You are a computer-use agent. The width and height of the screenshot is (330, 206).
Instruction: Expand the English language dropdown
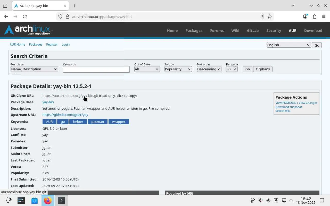[x=288, y=45]
